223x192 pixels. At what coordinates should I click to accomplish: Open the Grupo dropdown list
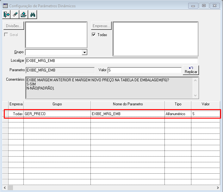pyautogui.click(x=84, y=52)
